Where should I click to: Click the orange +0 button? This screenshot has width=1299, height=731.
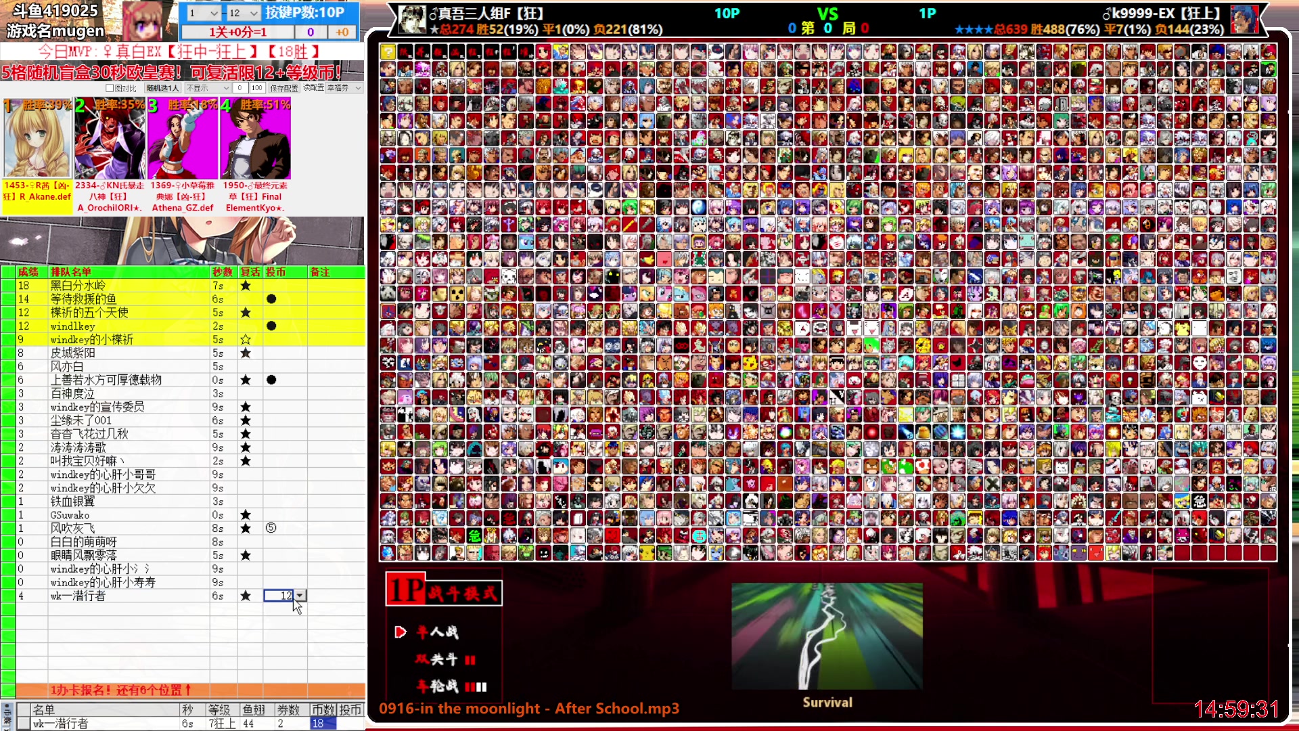(342, 32)
